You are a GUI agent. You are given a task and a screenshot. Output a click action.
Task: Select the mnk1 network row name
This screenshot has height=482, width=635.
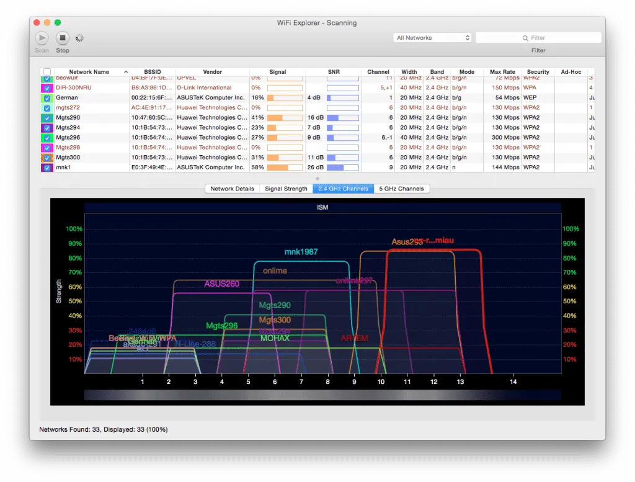pos(63,167)
